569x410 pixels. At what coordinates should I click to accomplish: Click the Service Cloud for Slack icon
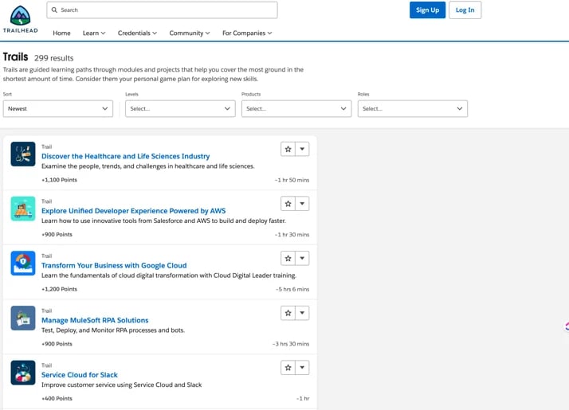point(23,372)
